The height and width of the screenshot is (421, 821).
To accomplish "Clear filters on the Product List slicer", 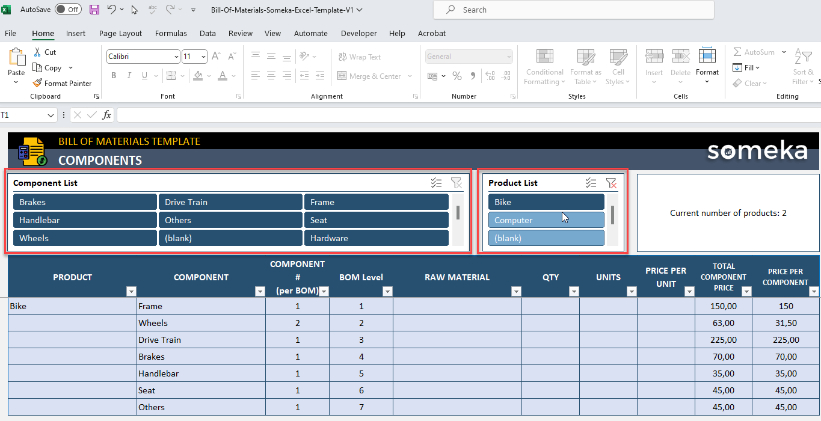I will [612, 183].
